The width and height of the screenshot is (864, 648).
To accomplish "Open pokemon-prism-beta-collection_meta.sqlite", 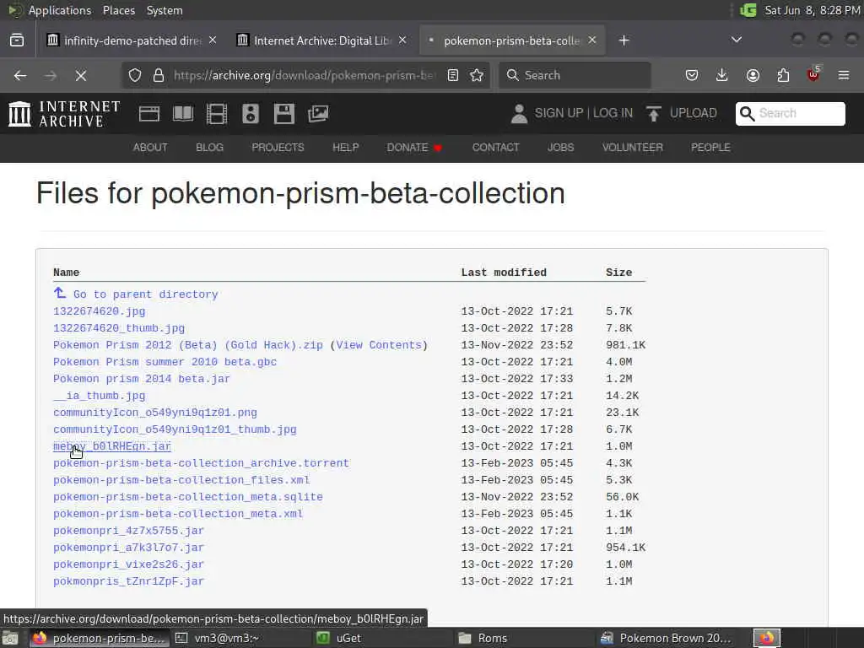I will pos(188,497).
